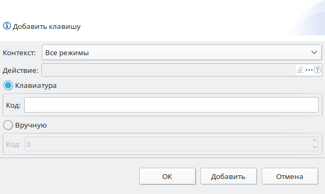Image resolution: width=325 pixels, height=194 pixels.
Task: Click the chevron arrow of Контекст dropdown
Action: 314,53
